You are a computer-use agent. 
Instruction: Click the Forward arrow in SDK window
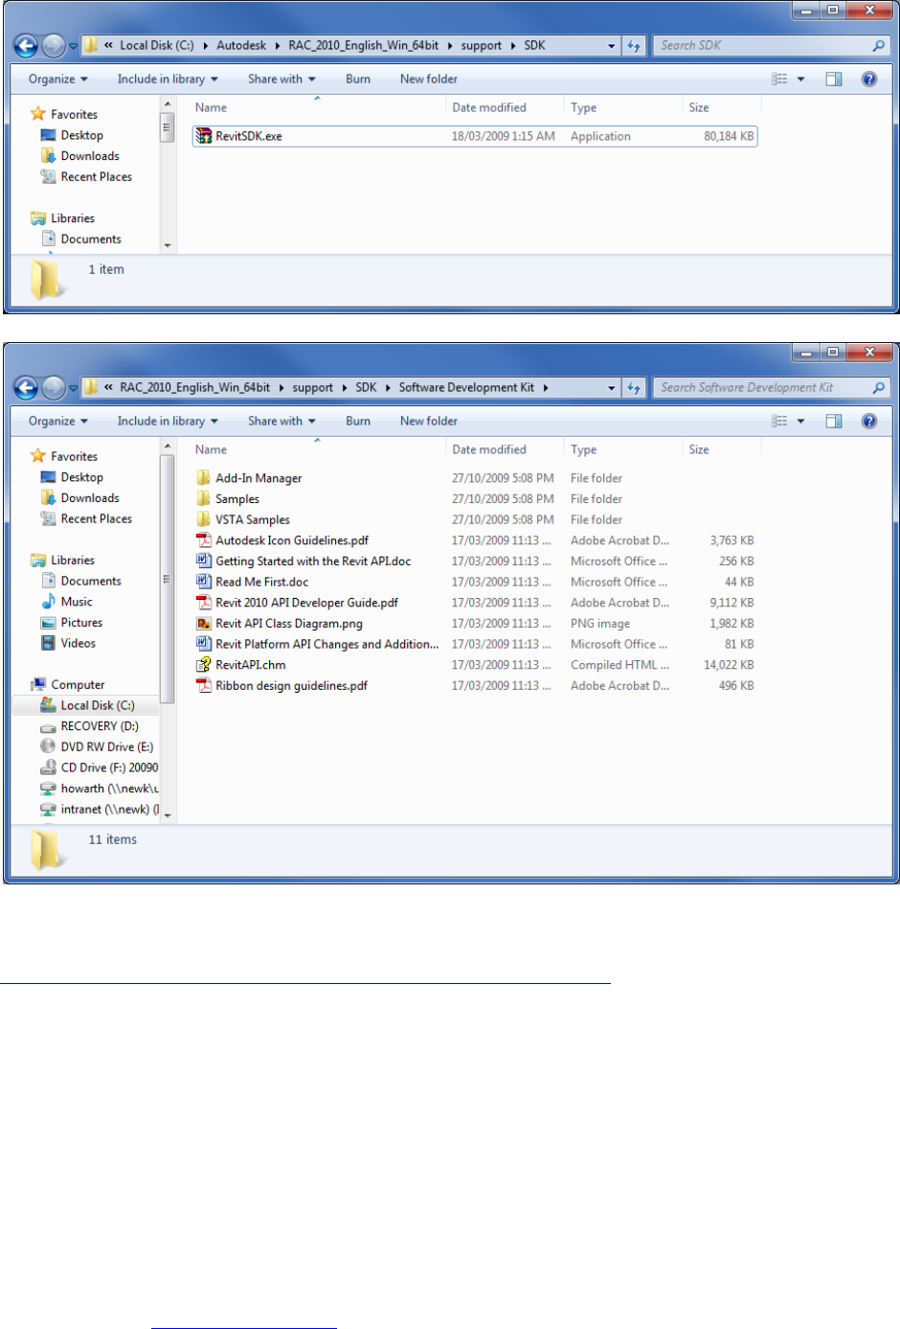coord(54,45)
